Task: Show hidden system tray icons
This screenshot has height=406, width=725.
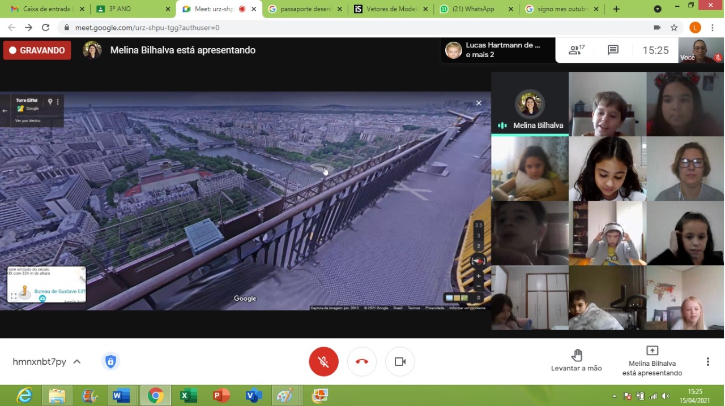Action: click(x=615, y=396)
